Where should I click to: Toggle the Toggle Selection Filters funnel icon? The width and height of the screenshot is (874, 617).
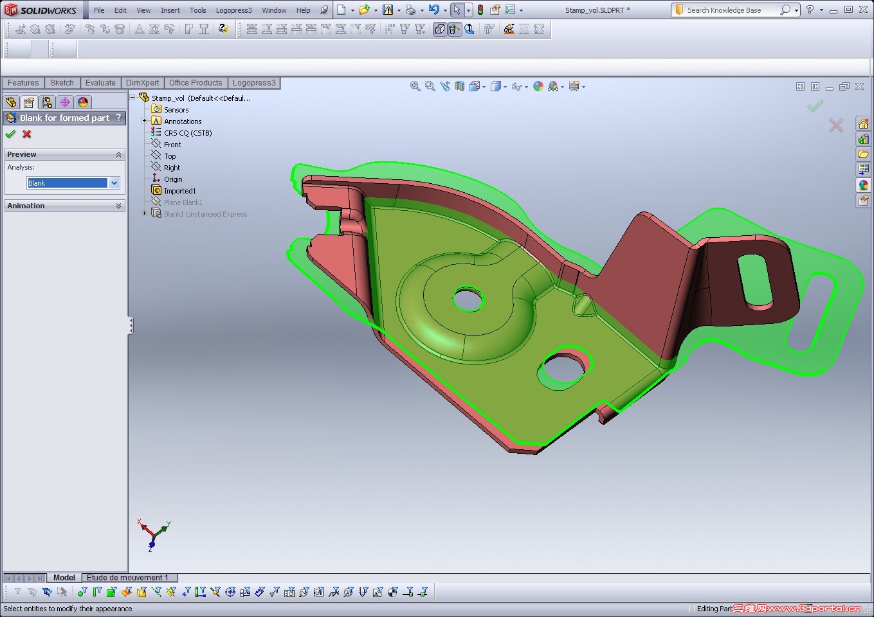(17, 592)
